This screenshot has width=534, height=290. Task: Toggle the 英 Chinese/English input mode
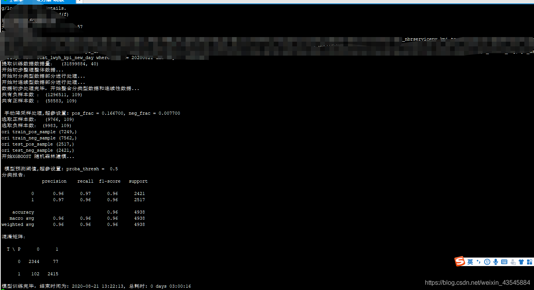pos(470,262)
